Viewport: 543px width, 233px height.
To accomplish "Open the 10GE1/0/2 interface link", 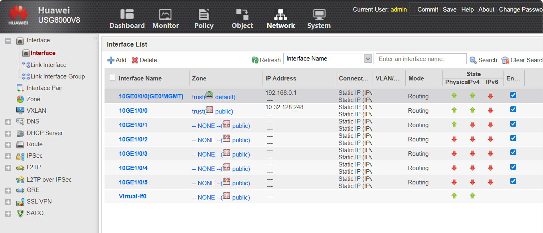I will point(133,139).
